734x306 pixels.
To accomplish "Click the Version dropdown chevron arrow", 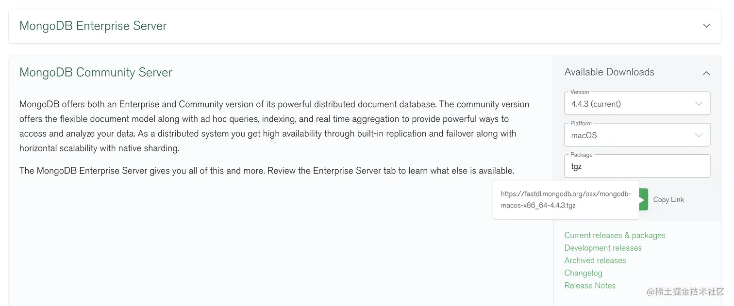I will [x=699, y=104].
